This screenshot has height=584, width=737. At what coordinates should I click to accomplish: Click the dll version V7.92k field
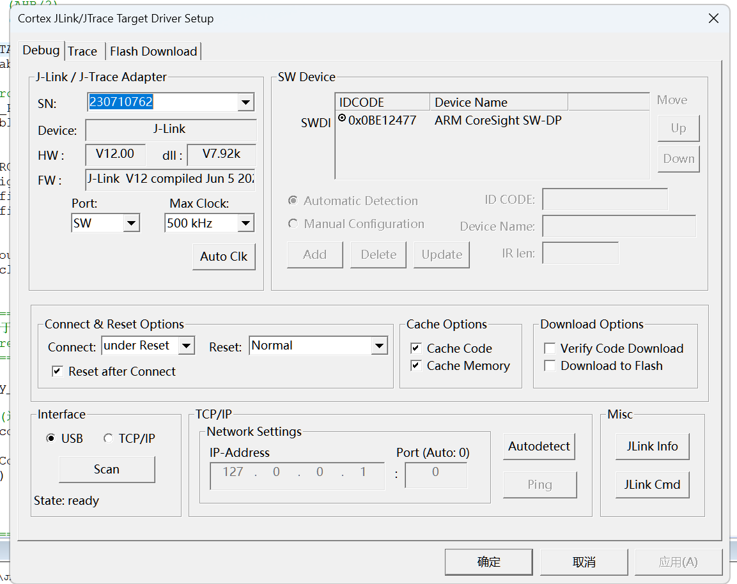(221, 154)
